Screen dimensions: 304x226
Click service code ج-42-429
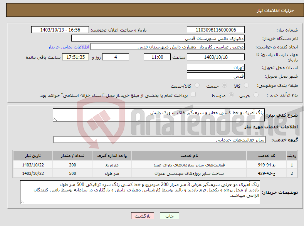267,173
